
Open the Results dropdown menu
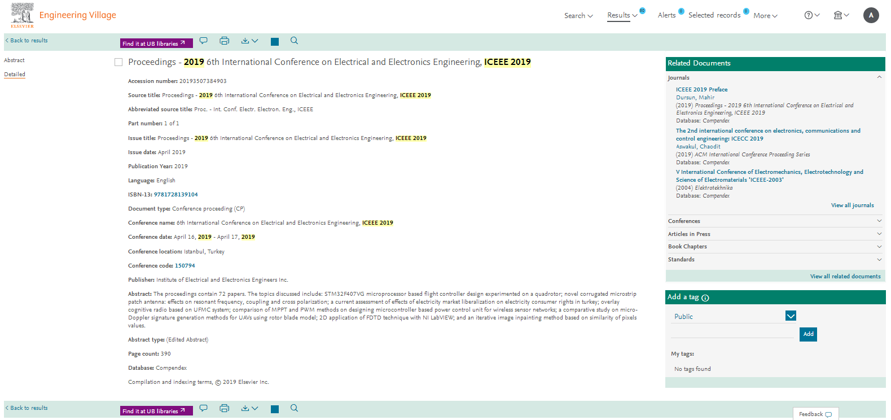tap(622, 15)
